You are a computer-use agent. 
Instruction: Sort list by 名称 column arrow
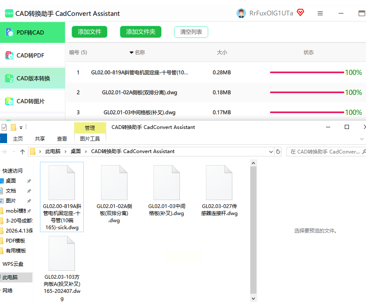(x=132, y=52)
